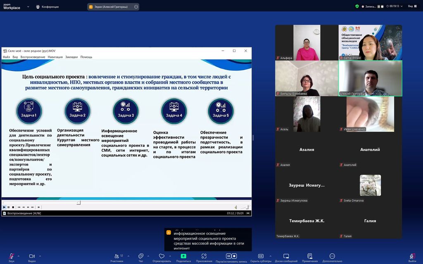Toggle the camera Видео button
This screenshot has height=264, width=423.
coord(31,256)
